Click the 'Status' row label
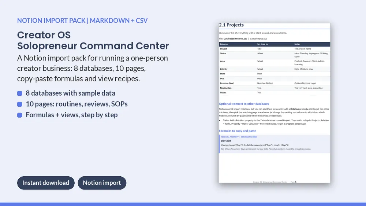This screenshot has width=366, height=206. point(223,53)
